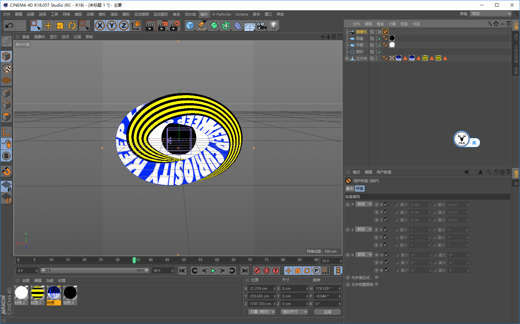The image size is (520, 324).
Task: Open the 界面 启动 layout dropdown
Action: pos(491,14)
